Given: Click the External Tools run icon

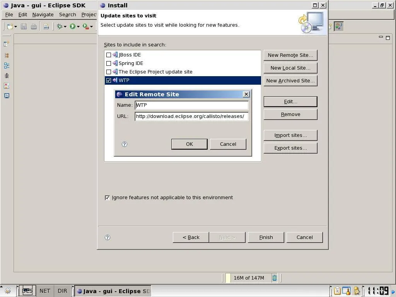Looking at the screenshot, I should coord(86,26).
